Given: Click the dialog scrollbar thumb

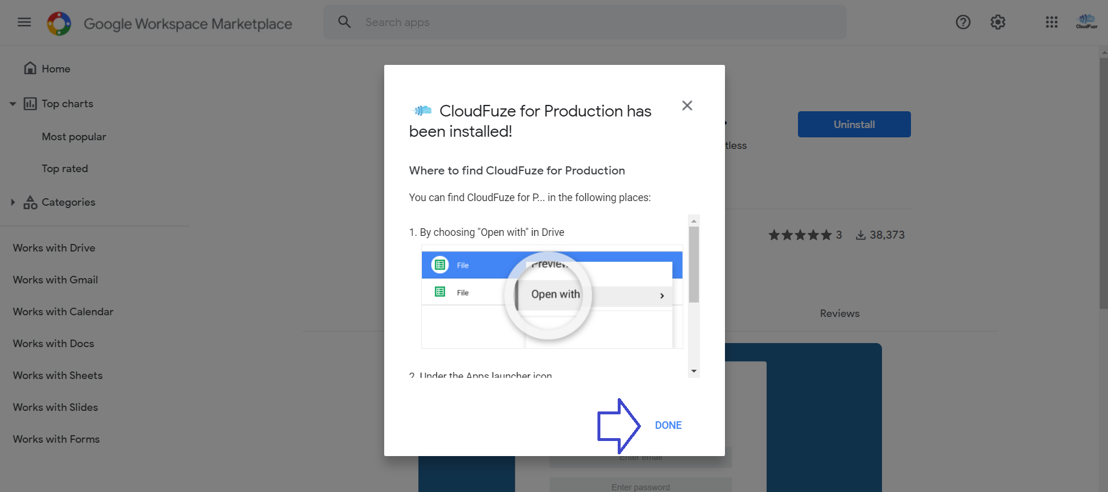Looking at the screenshot, I should coord(694,264).
